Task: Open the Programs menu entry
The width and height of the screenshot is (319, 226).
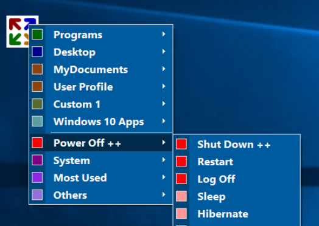Action: point(101,34)
